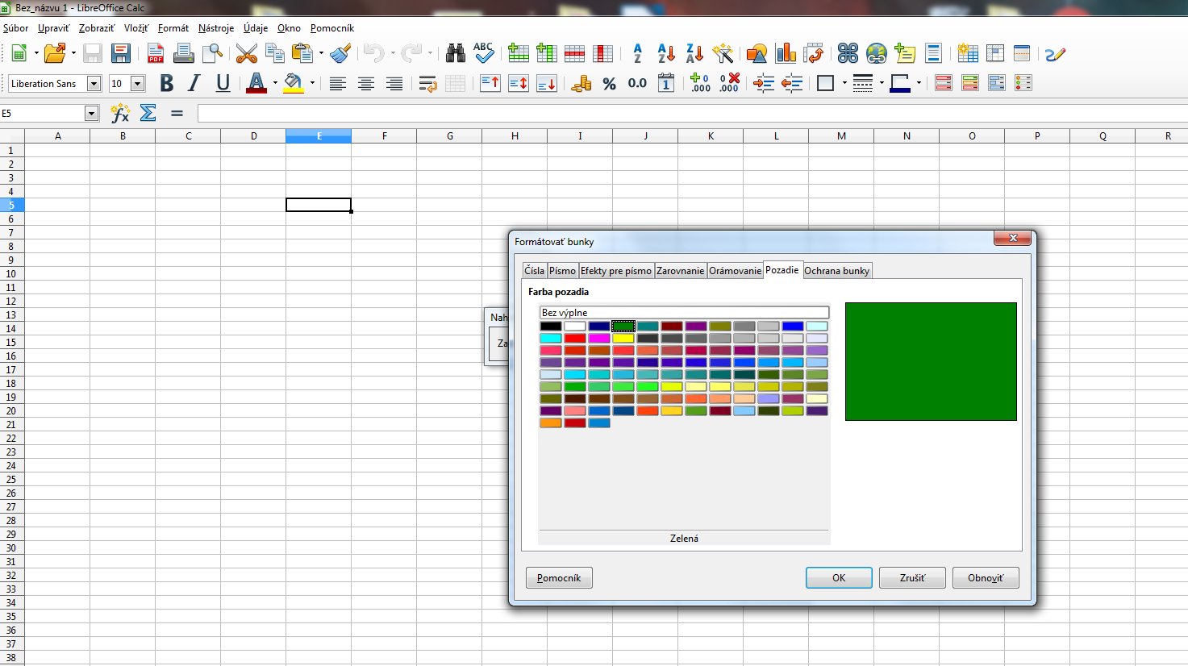This screenshot has height=666, width=1188.
Task: Select row 5 header
Action: (11, 205)
